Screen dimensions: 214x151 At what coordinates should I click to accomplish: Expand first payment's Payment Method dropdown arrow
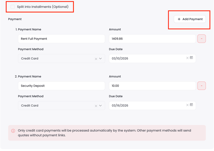click(x=101, y=59)
